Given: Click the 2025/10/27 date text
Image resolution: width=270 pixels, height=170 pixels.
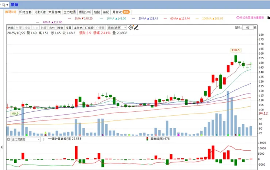Looking at the screenshot, I should (x=16, y=33).
